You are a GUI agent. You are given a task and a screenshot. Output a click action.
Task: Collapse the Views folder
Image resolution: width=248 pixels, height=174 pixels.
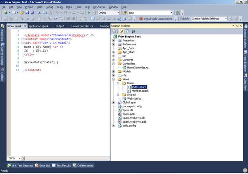113,79
